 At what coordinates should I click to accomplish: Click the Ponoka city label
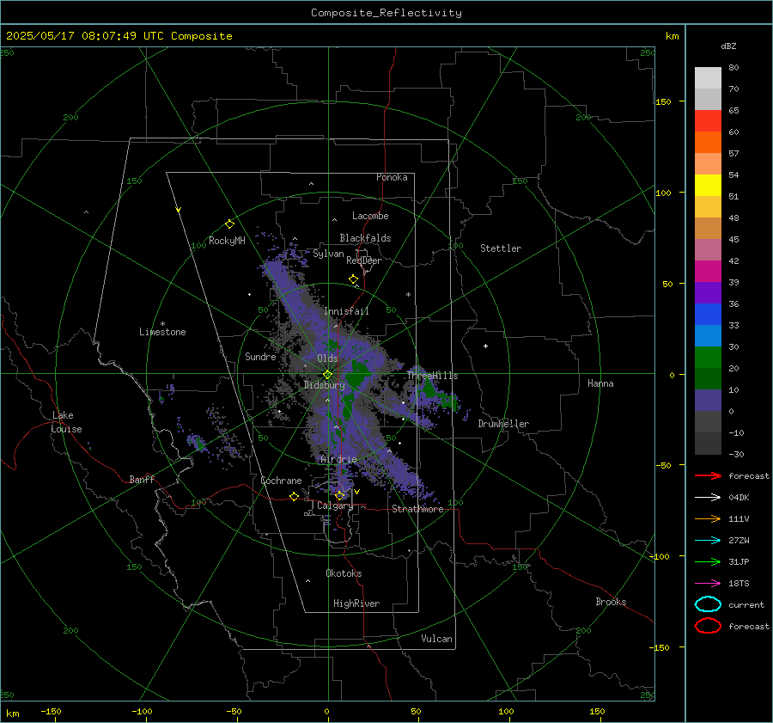pyautogui.click(x=392, y=177)
